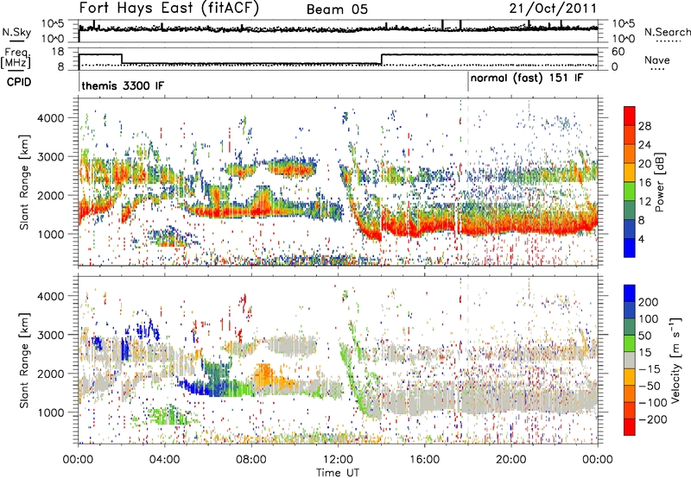Pick the bright green 15–50 velocity colorbar segment
The image size is (691, 478).
pyautogui.click(x=630, y=343)
